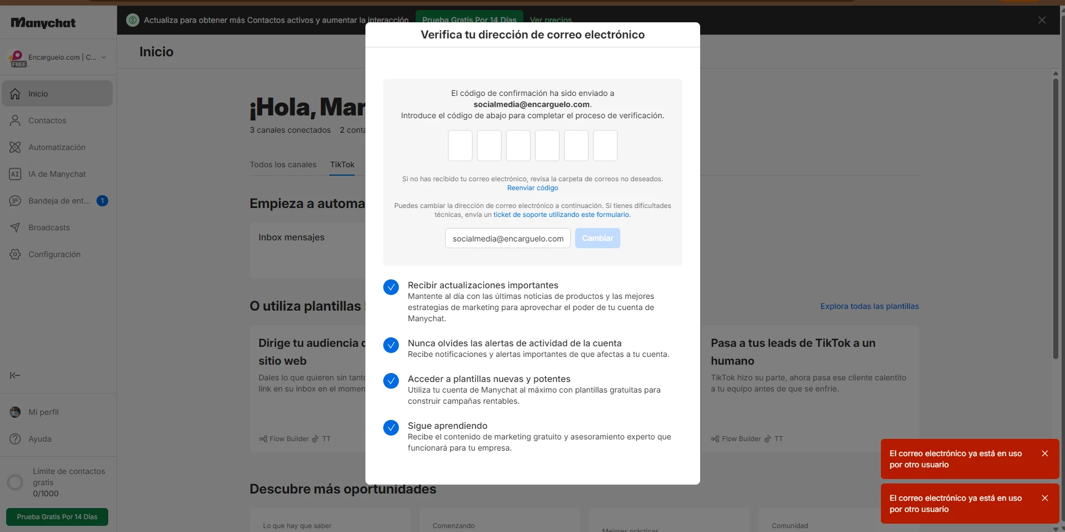This screenshot has height=532, width=1065.
Task: Select the TikTok channel tab
Action: (342, 165)
